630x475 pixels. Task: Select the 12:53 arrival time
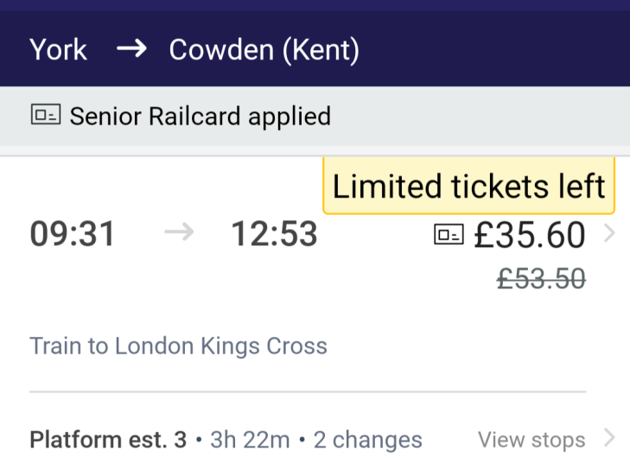pos(274,234)
